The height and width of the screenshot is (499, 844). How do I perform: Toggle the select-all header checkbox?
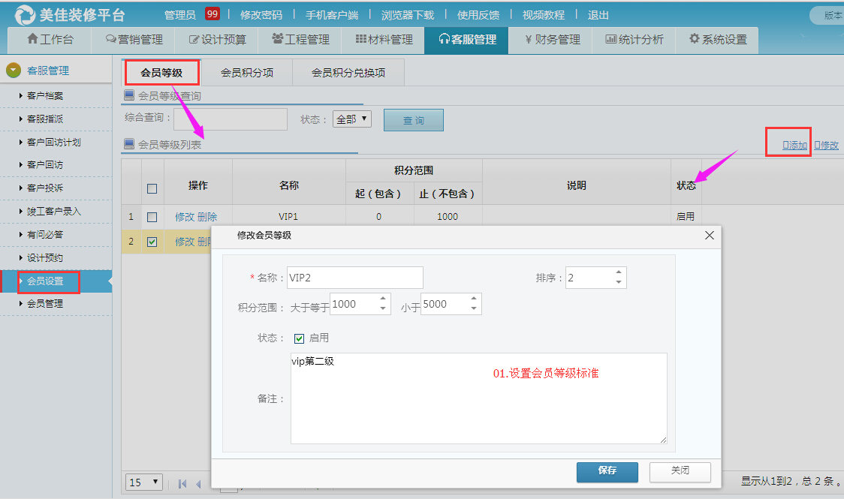[152, 188]
